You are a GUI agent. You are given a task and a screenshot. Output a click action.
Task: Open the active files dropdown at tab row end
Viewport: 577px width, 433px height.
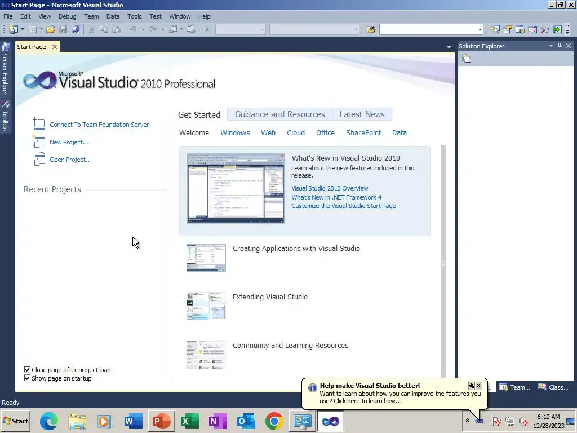pyautogui.click(x=449, y=47)
